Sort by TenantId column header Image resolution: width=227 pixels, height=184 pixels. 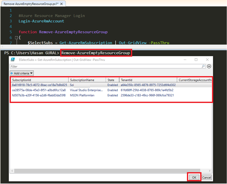coord(148,80)
